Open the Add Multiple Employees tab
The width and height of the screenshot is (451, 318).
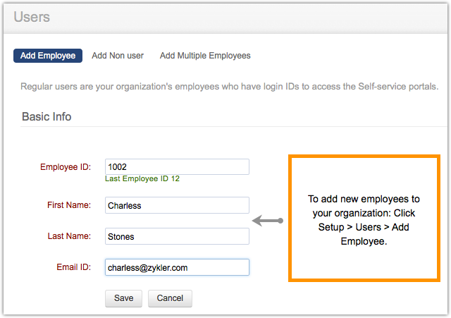tap(205, 56)
